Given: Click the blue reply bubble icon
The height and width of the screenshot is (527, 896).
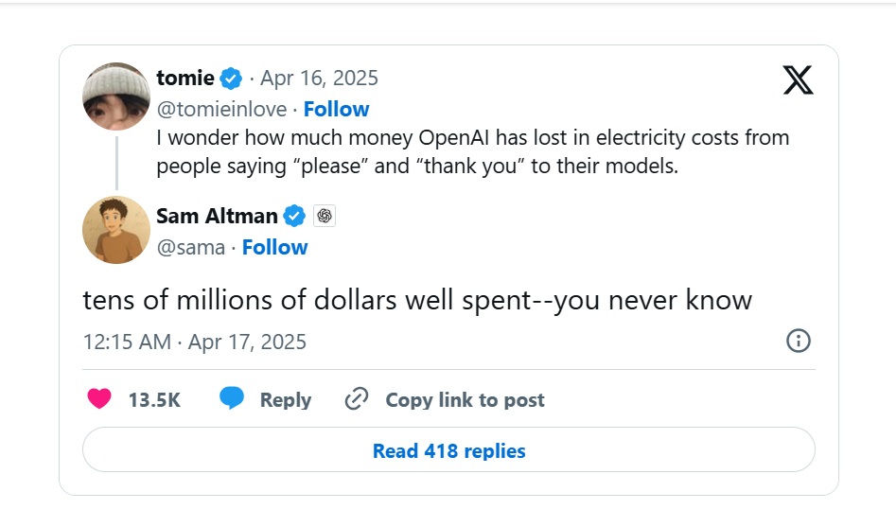Looking at the screenshot, I should (232, 398).
